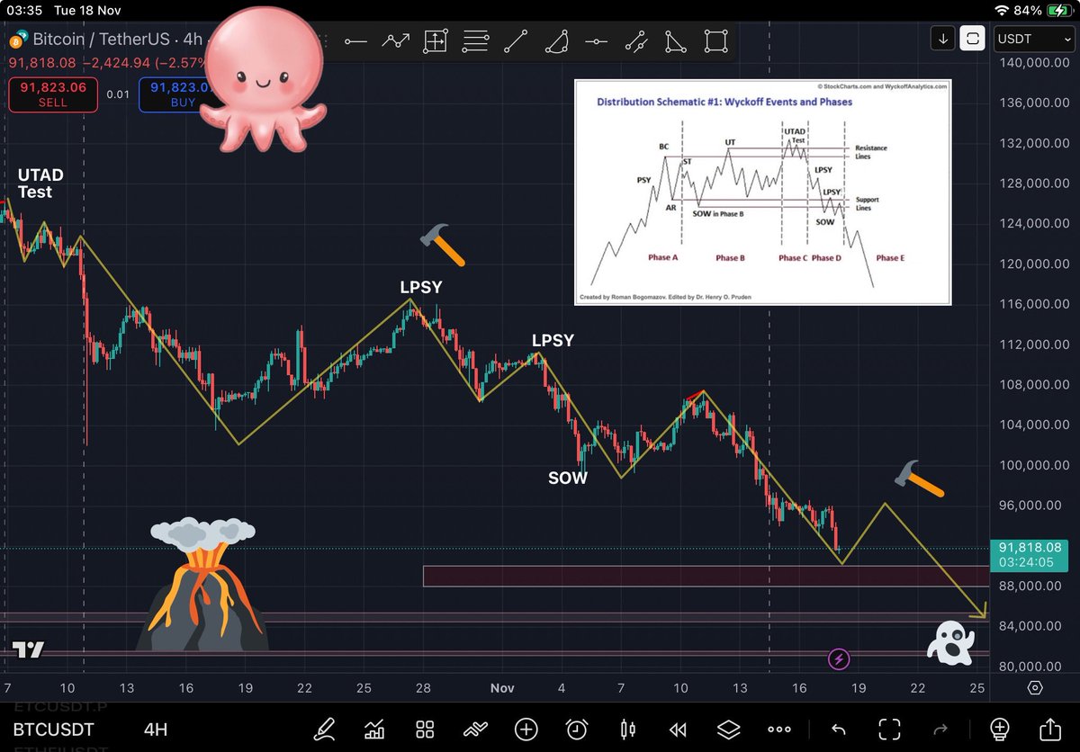
Task: Change the 4H timeframe in bottom bar
Action: (x=156, y=730)
